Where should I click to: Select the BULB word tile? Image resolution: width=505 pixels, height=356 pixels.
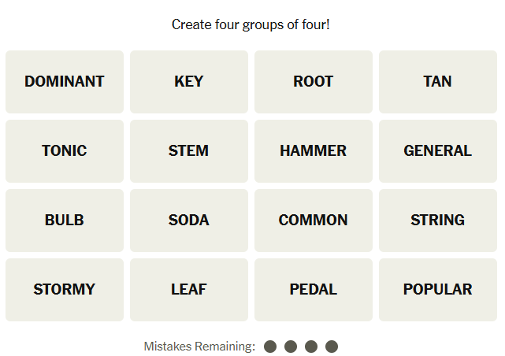65,221
